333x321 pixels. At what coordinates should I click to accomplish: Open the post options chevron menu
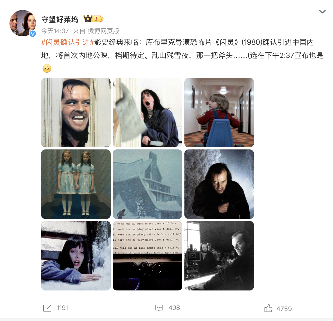coord(322,12)
